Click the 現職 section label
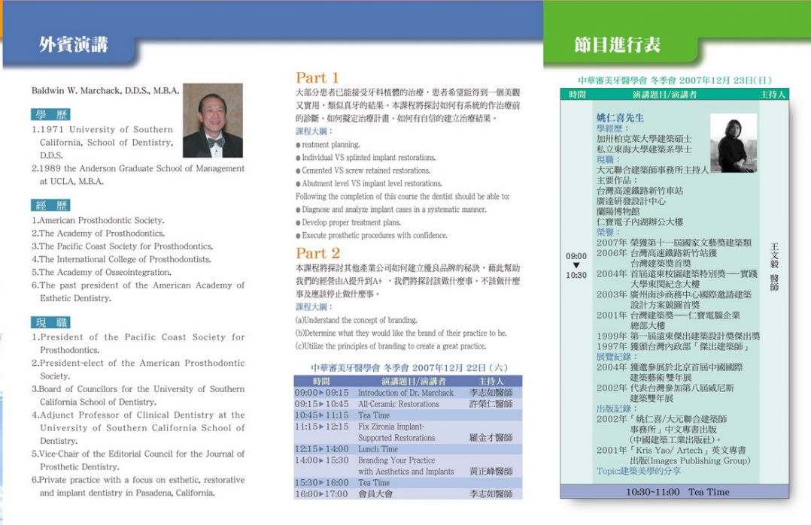The width and height of the screenshot is (811, 525). click(x=51, y=322)
